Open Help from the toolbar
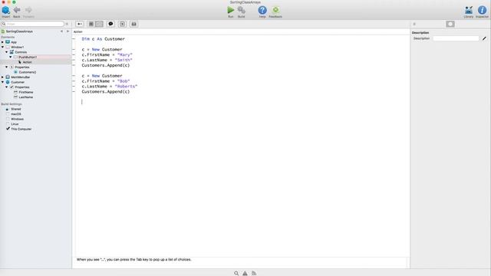This screenshot has height=276, width=491. coord(262,11)
